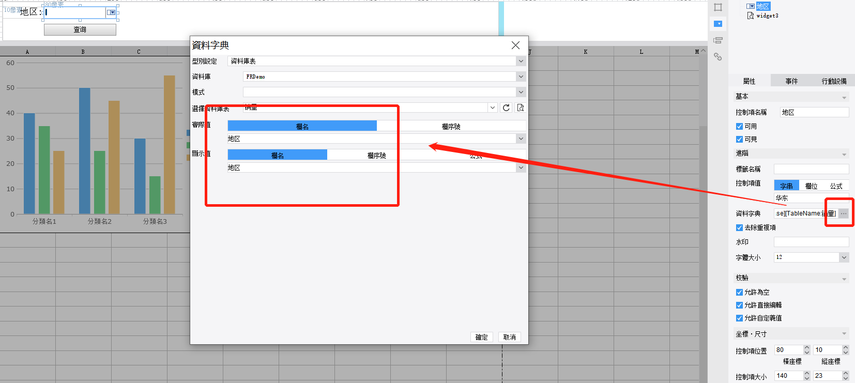Decrease the 縱座標 value with down arrow
Screen dimensions: 855x383
point(846,353)
